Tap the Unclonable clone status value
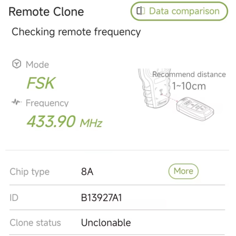Image resolution: width=236 pixels, height=236 pixels. [x=106, y=223]
